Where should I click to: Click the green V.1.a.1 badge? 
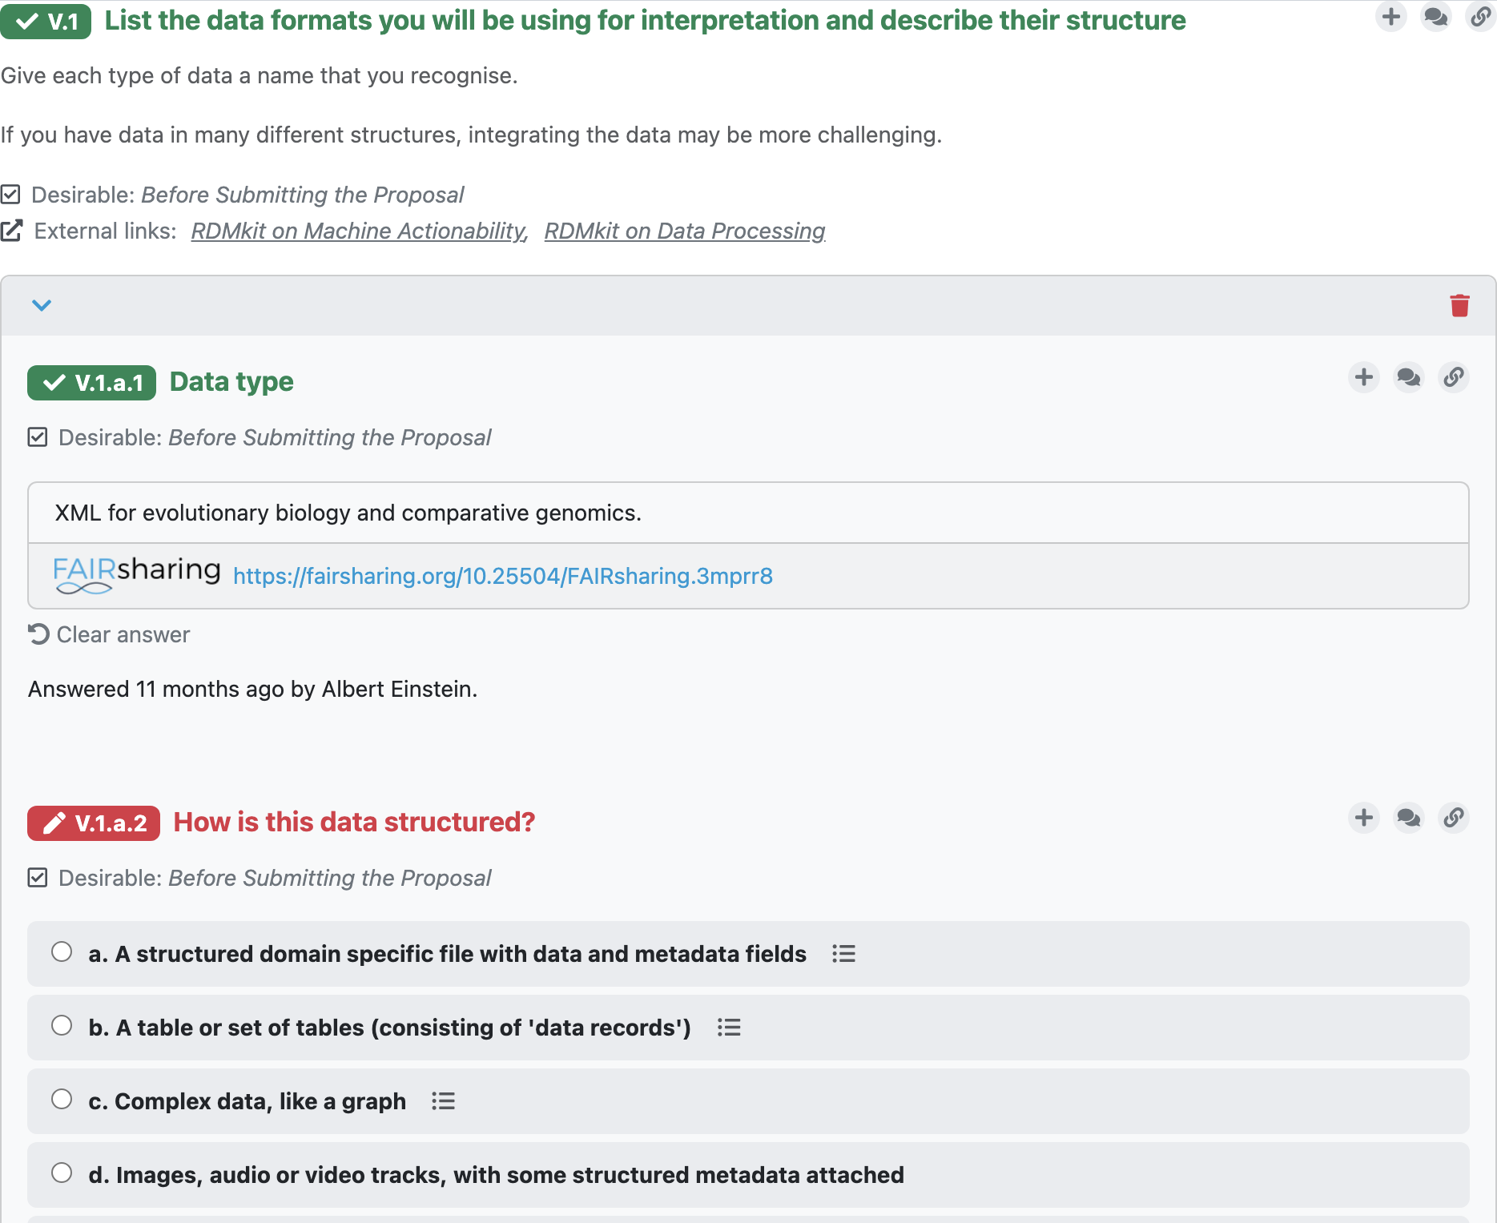click(x=91, y=383)
